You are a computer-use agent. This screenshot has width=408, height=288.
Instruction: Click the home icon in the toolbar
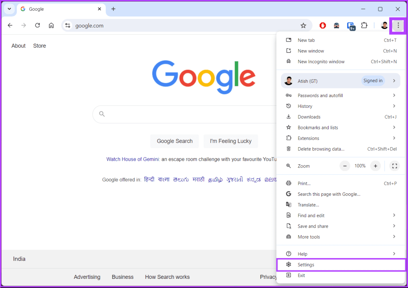click(51, 25)
